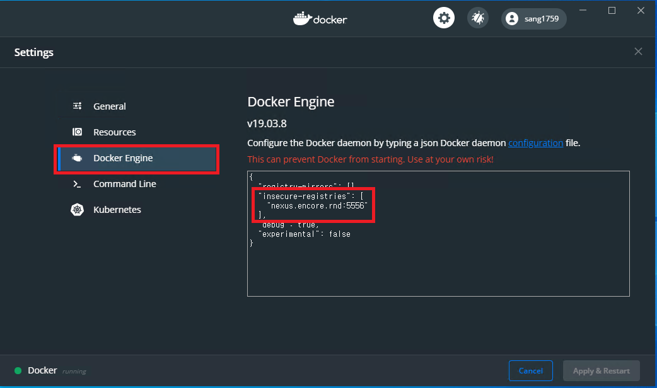The image size is (657, 388).
Task: Click Cancel button
Action: pyautogui.click(x=530, y=371)
